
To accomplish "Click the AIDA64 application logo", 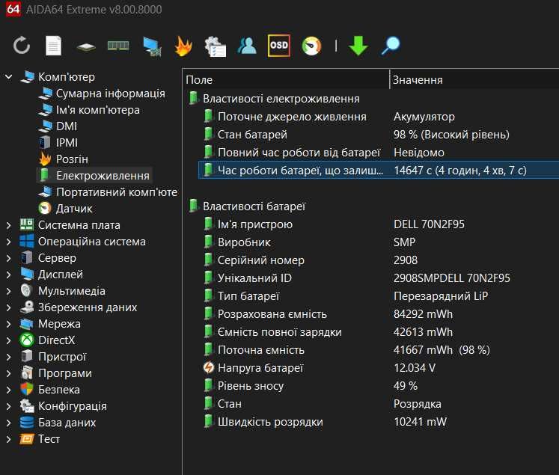I will coord(13,9).
